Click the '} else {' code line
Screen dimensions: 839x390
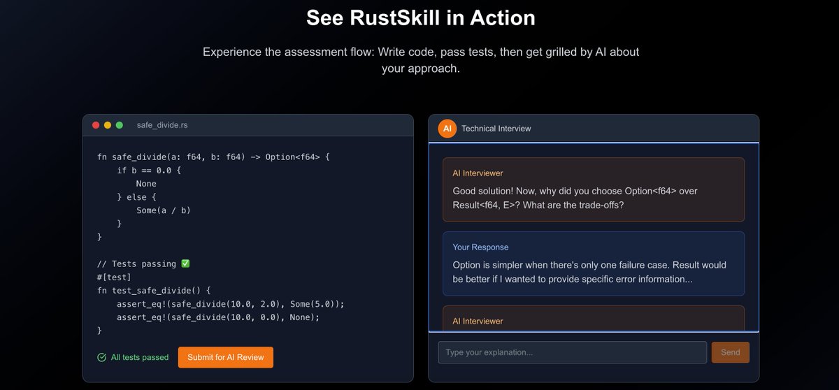(x=136, y=196)
